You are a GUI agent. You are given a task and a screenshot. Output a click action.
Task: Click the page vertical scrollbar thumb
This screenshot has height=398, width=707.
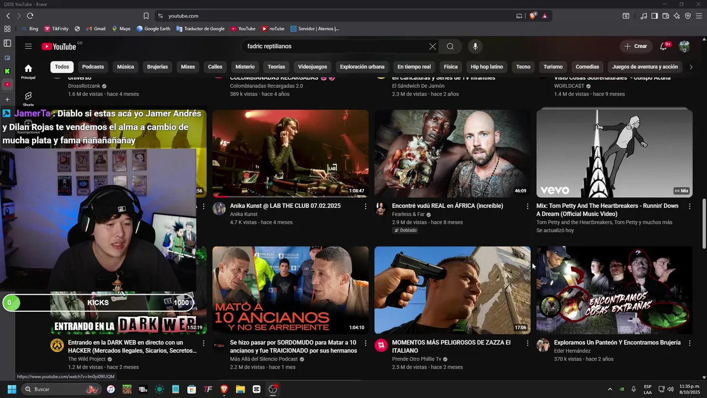pos(704,224)
